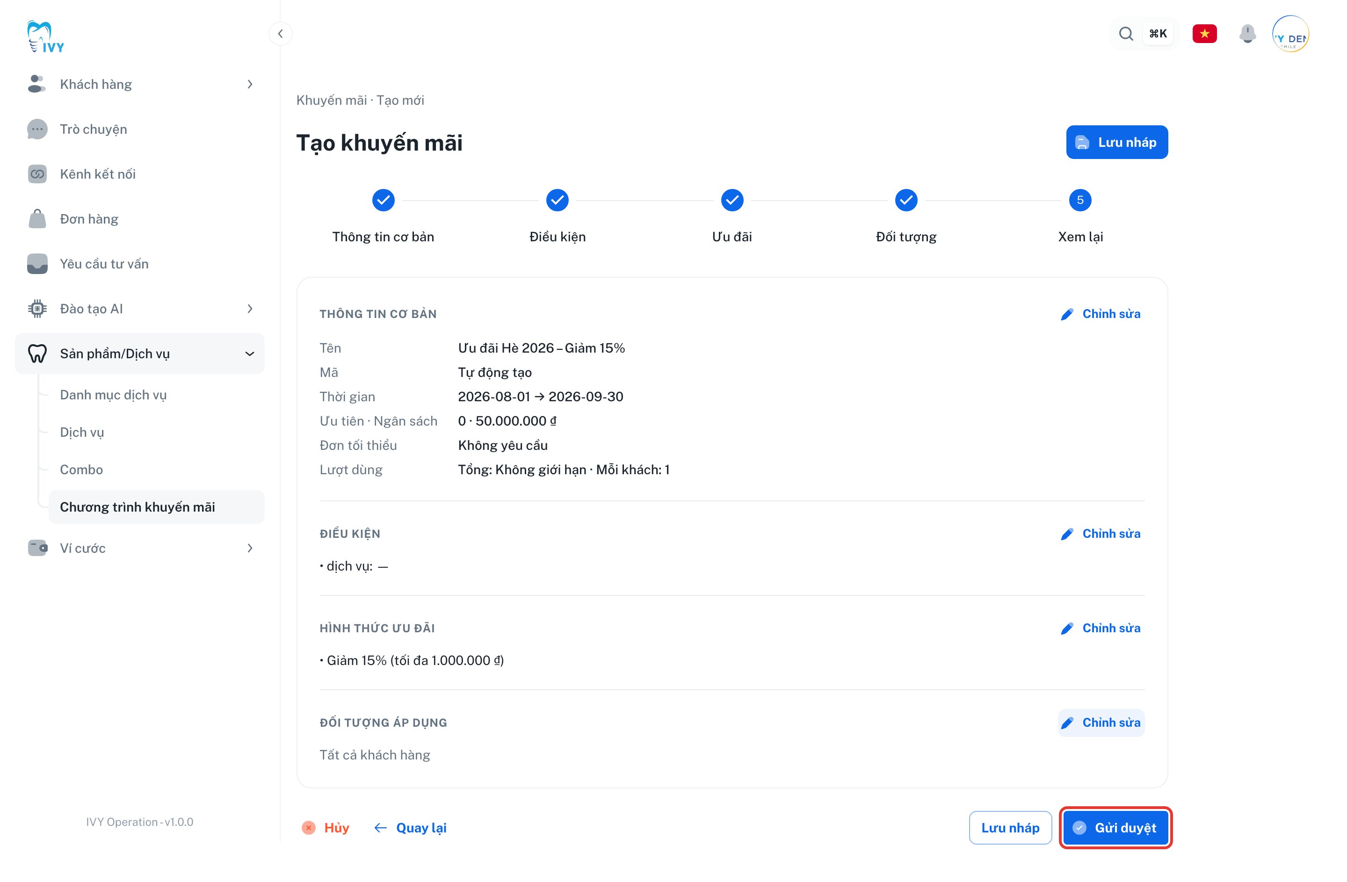This screenshot has width=1347, height=882.
Task: Open the user profile avatar
Action: (x=1290, y=34)
